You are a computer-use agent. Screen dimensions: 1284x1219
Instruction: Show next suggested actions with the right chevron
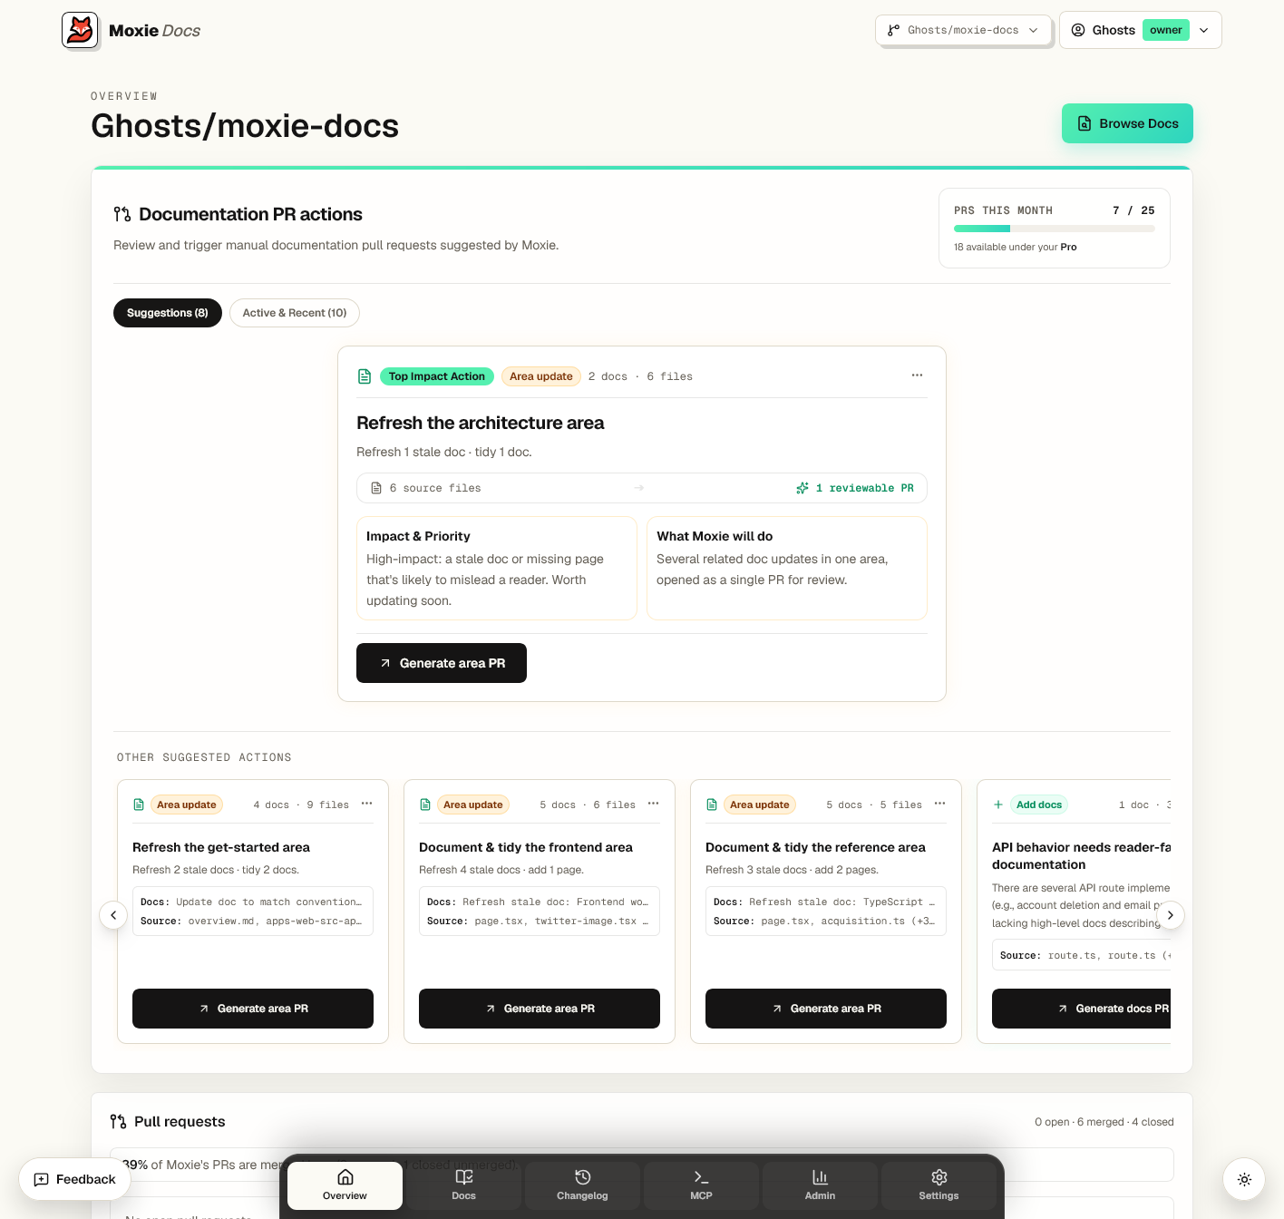click(x=1171, y=915)
